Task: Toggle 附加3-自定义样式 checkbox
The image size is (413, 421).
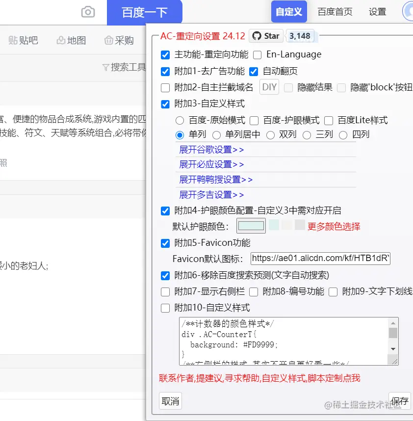Action: (165, 104)
